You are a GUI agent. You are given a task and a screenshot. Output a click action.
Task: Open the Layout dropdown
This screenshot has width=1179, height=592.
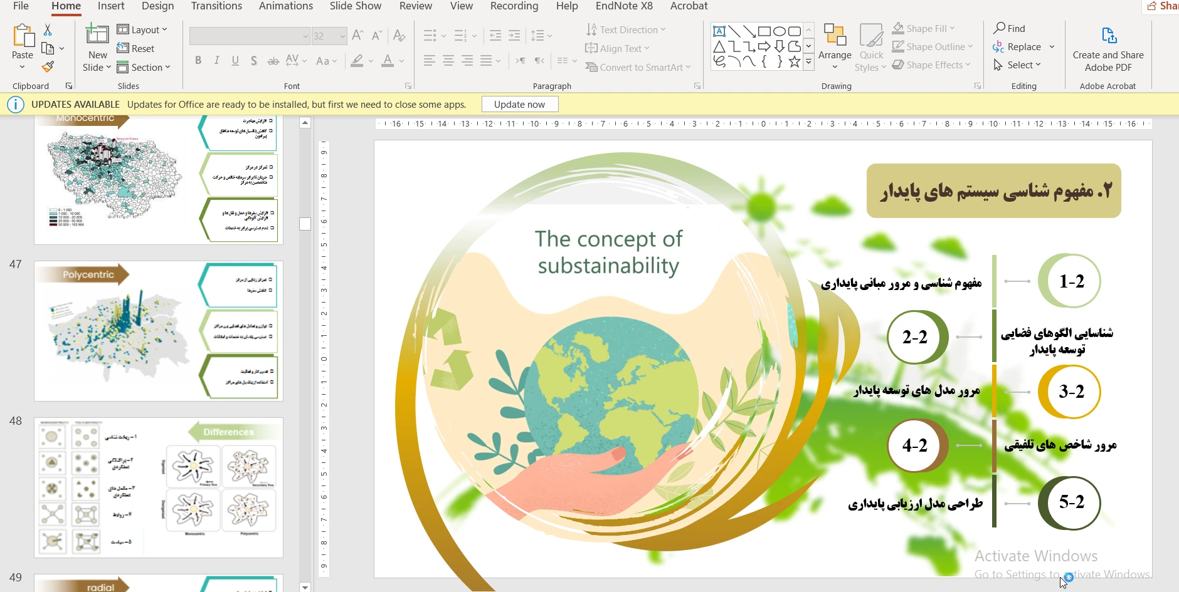pos(142,29)
